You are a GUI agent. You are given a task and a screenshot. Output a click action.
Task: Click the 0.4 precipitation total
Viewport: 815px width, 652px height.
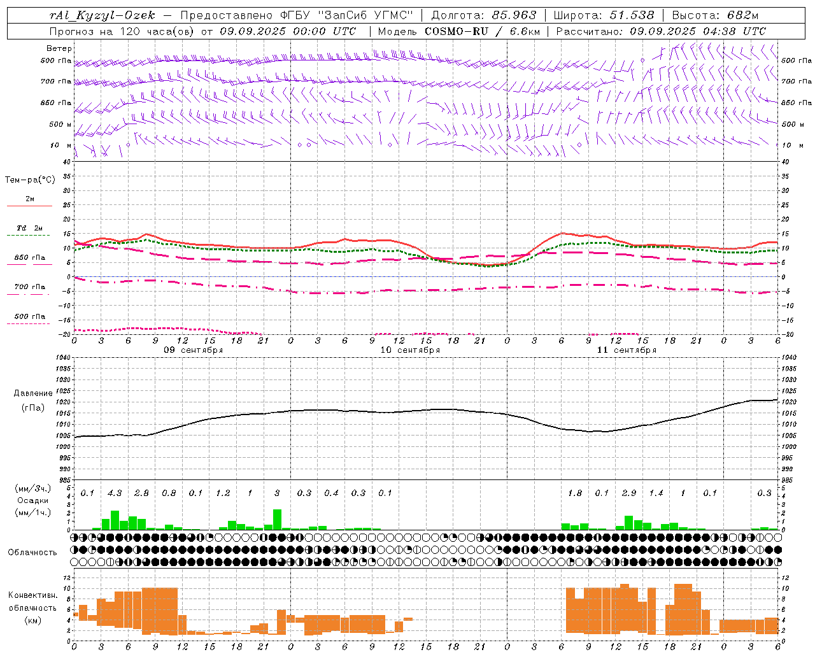pos(331,493)
